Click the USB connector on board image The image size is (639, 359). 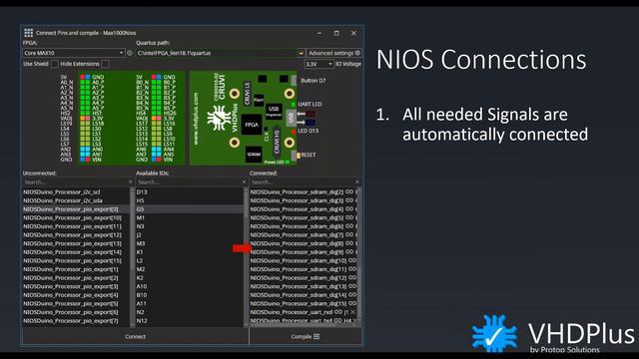point(291,118)
